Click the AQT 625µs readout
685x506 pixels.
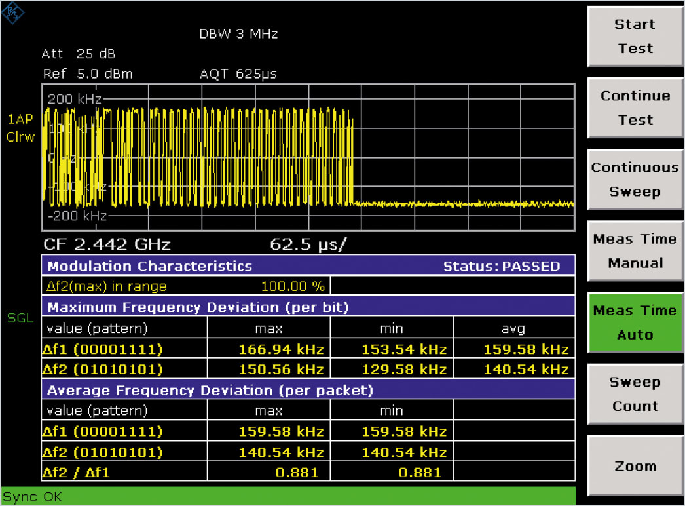[x=238, y=74]
